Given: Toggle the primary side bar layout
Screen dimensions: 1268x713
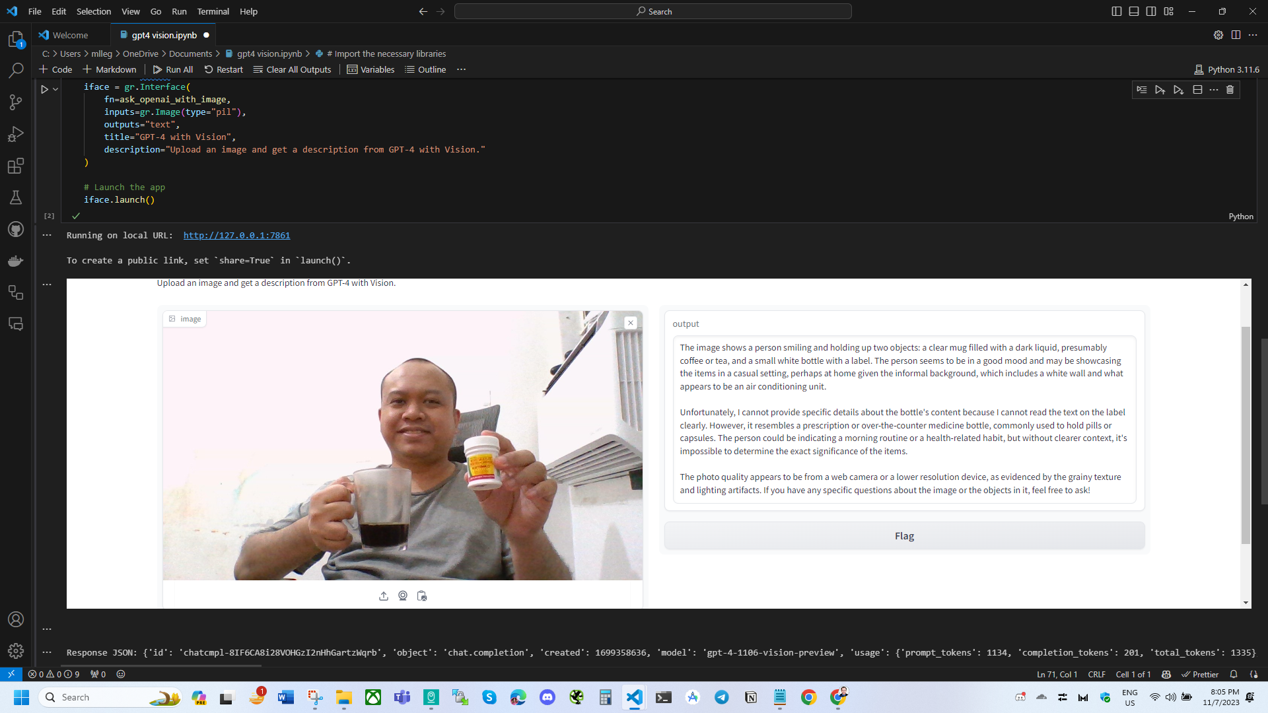Looking at the screenshot, I should [x=1116, y=11].
